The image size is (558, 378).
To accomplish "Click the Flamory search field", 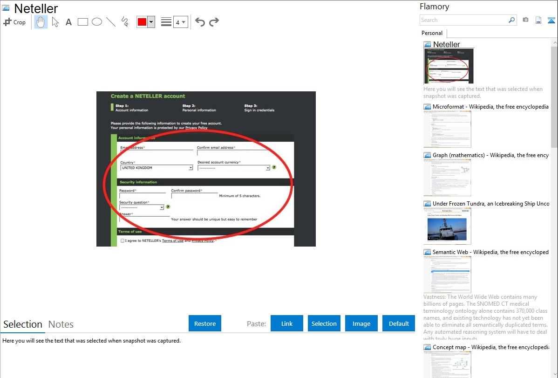I will click(463, 20).
